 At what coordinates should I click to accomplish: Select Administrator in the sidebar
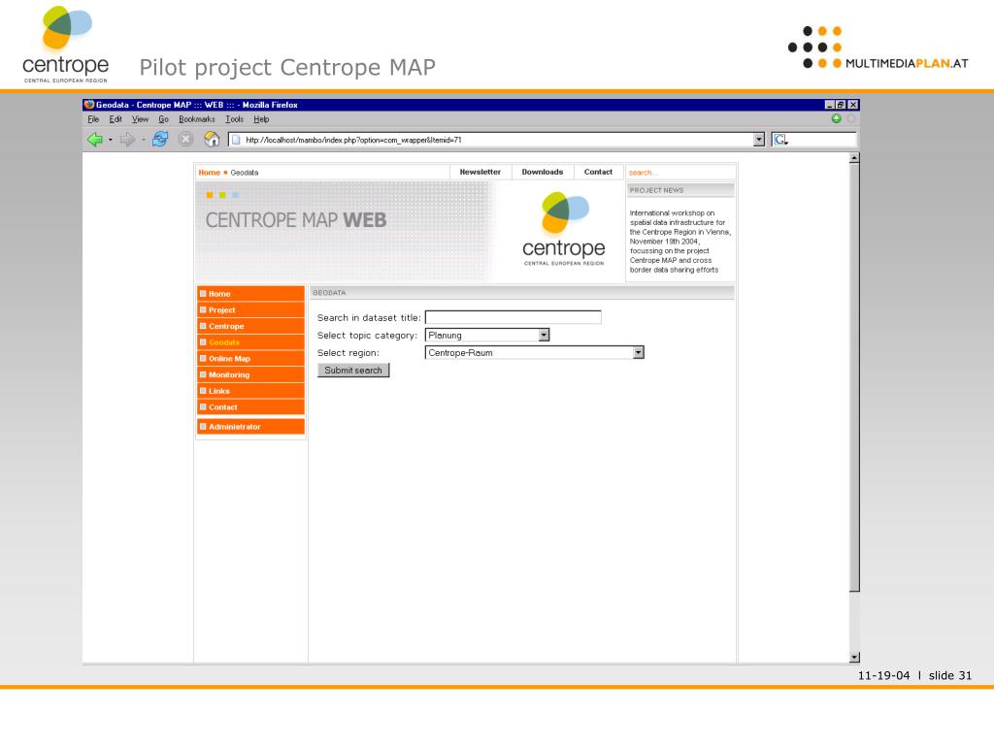tap(250, 427)
